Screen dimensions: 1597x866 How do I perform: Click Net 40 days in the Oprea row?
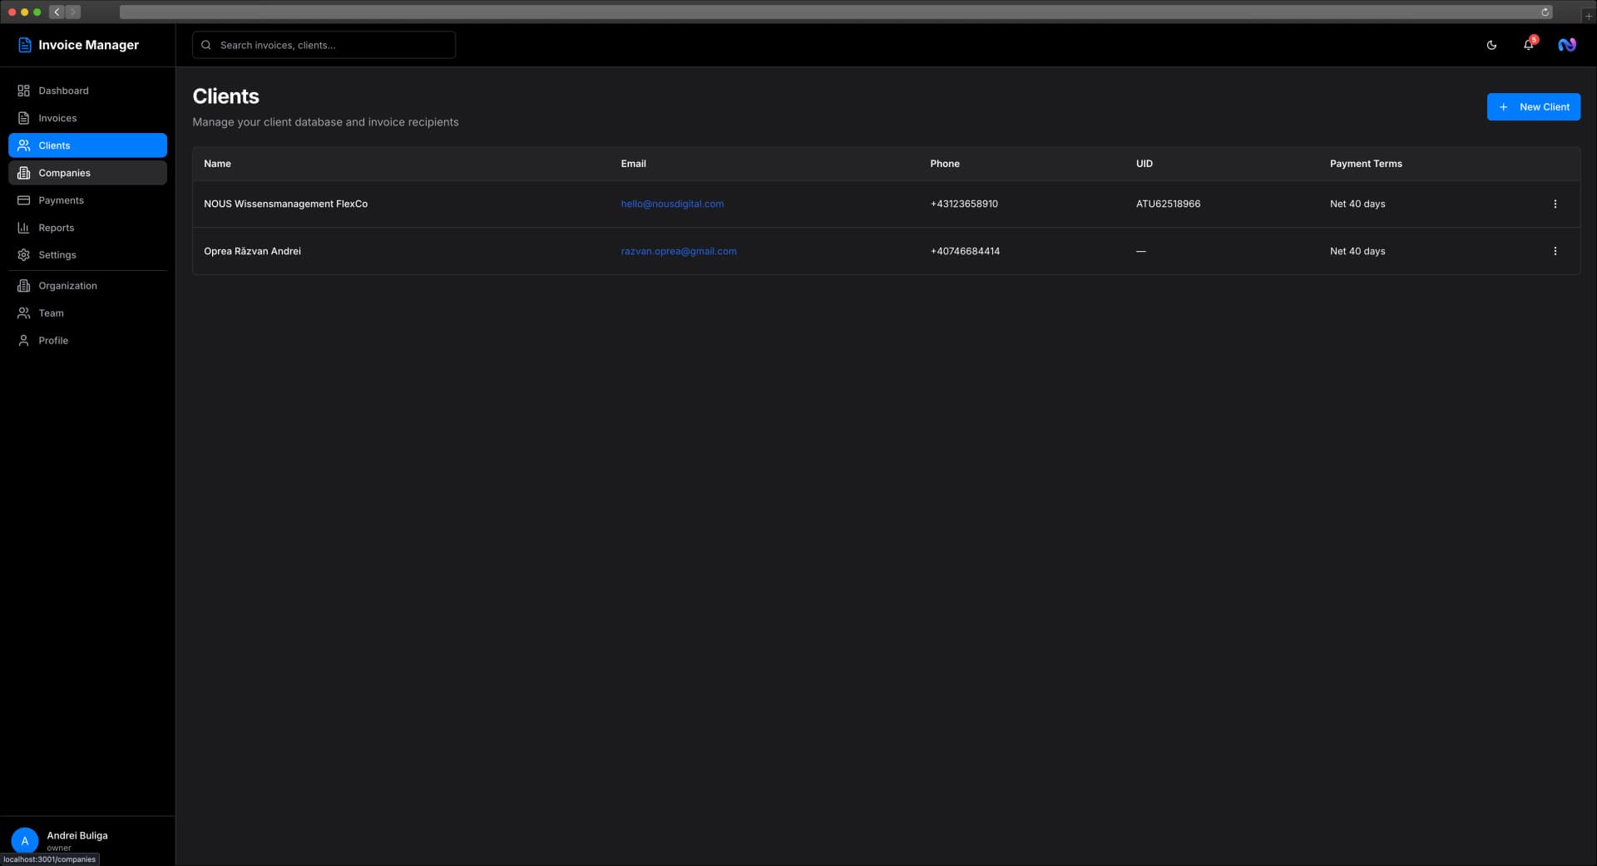pyautogui.click(x=1357, y=251)
